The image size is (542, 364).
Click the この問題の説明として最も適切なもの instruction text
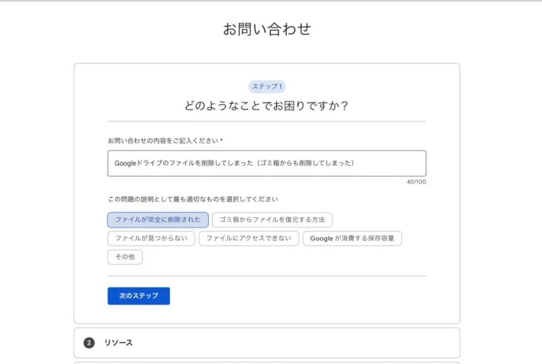tap(193, 199)
